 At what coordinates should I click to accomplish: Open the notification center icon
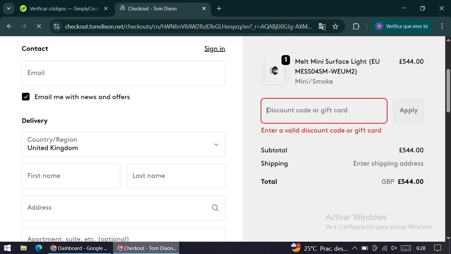point(438,248)
